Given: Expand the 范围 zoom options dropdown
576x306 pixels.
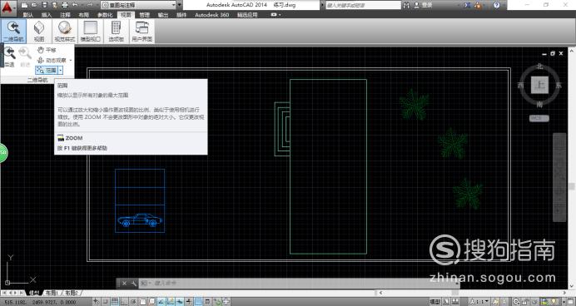Looking at the screenshot, I should click(61, 70).
